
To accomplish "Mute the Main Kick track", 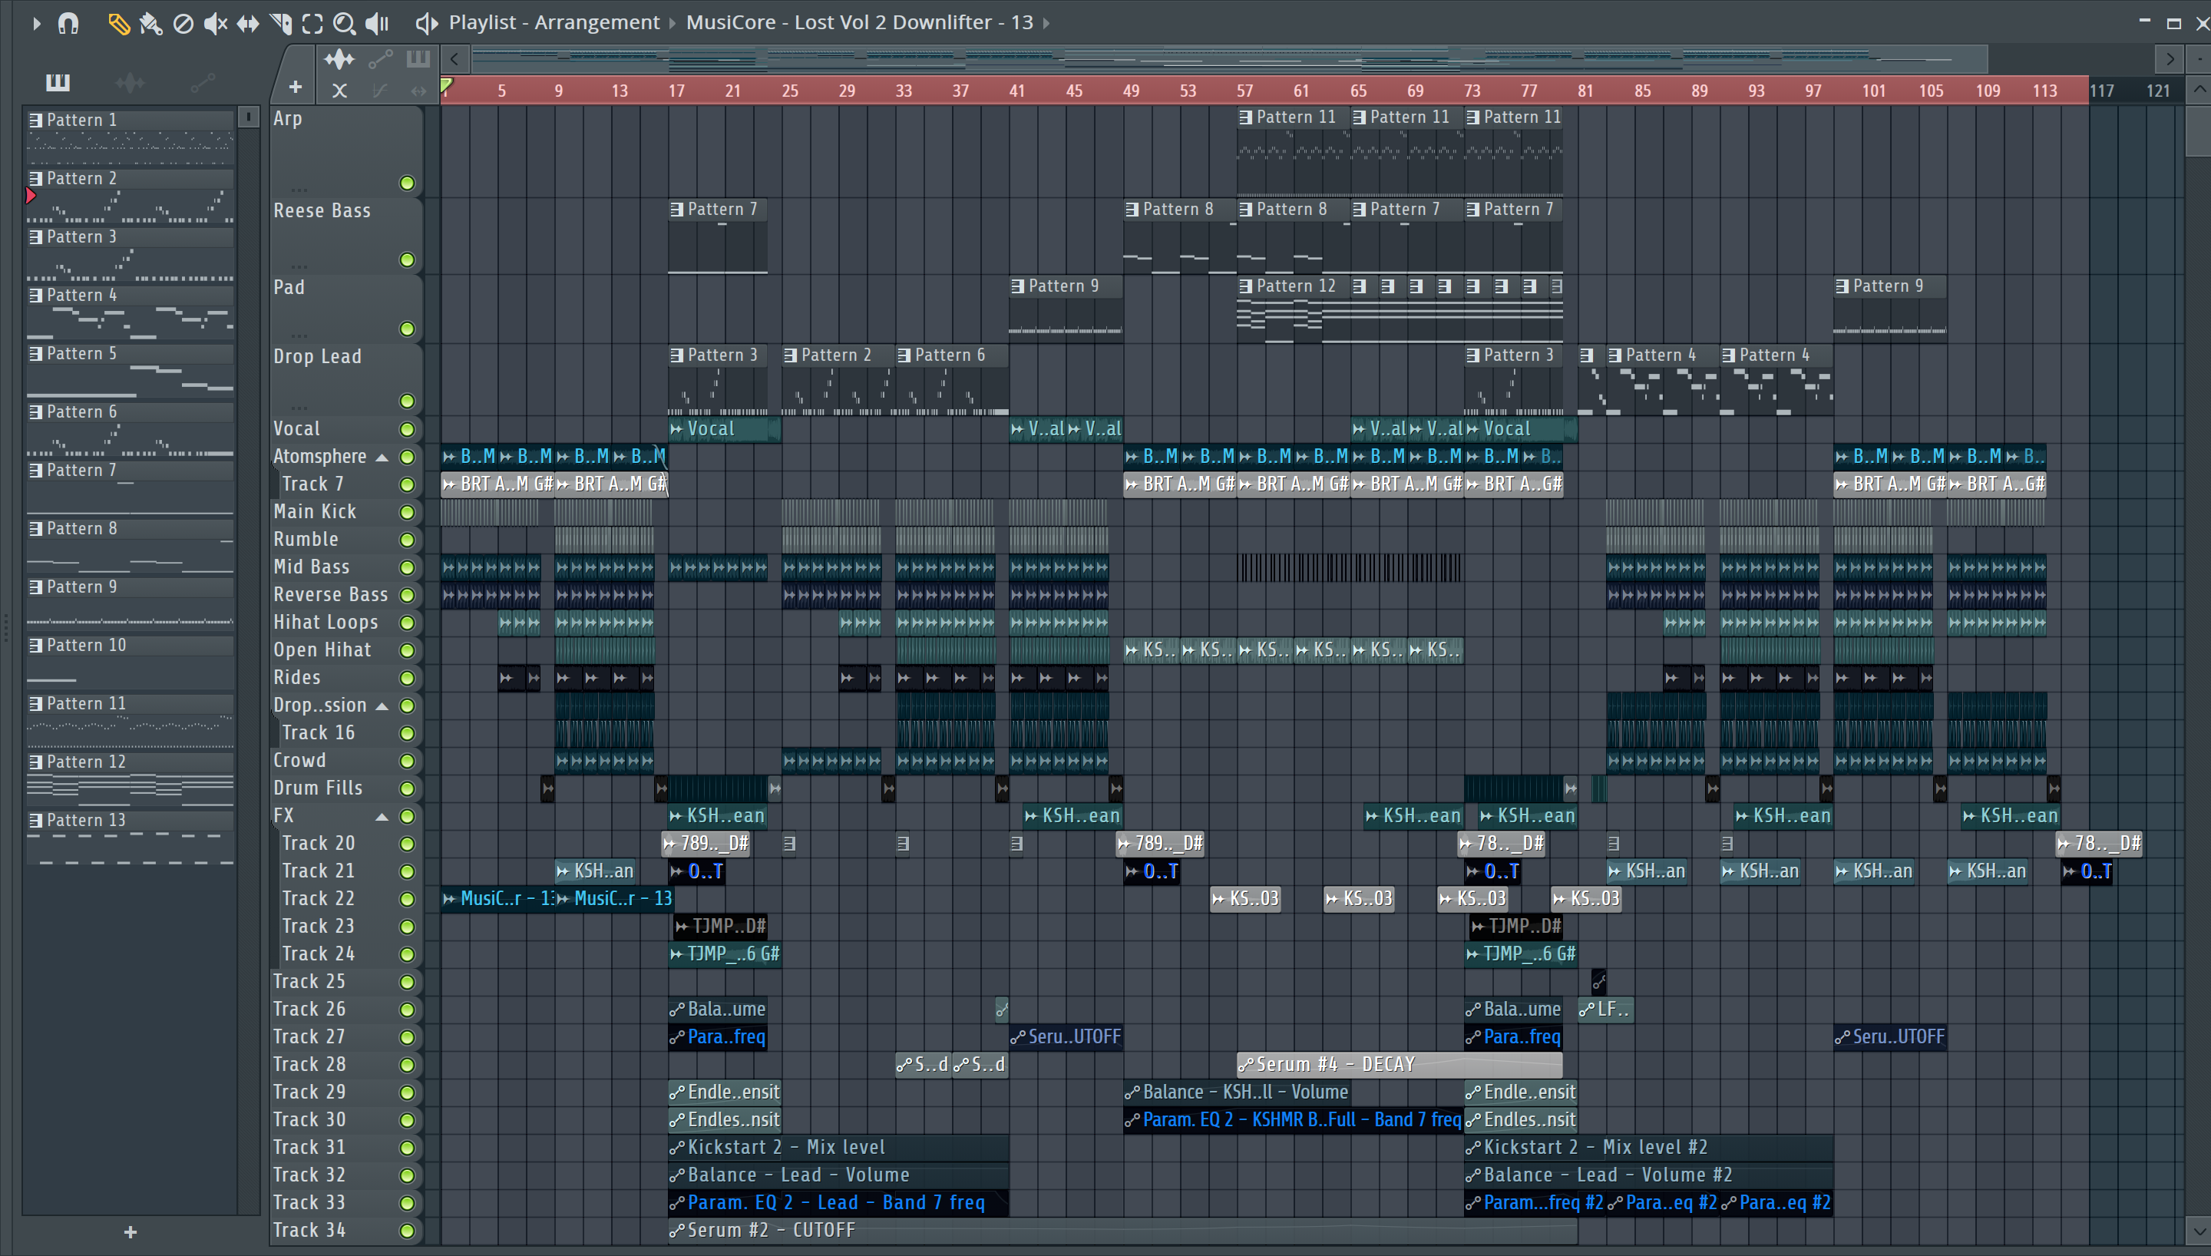I will coord(407,512).
